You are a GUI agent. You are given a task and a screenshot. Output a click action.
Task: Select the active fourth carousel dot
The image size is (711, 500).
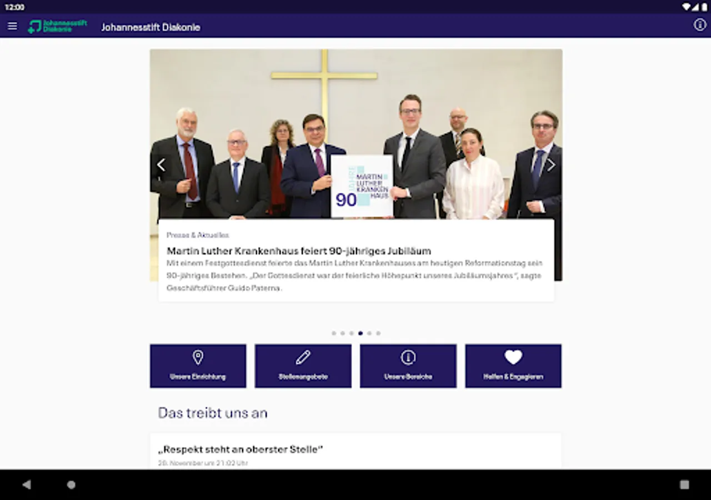(x=360, y=333)
